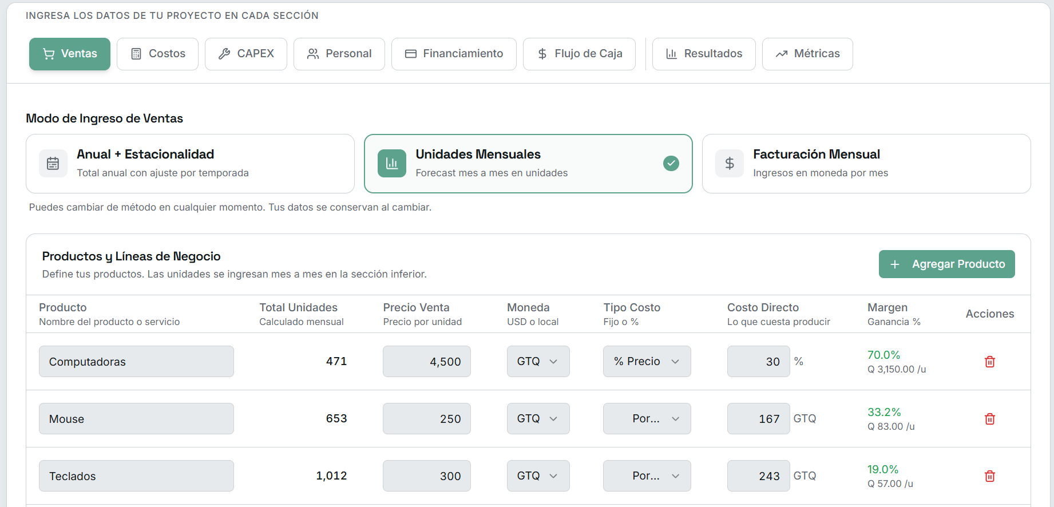Go to the CAPEX tab
This screenshot has height=507, width=1054.
246,54
